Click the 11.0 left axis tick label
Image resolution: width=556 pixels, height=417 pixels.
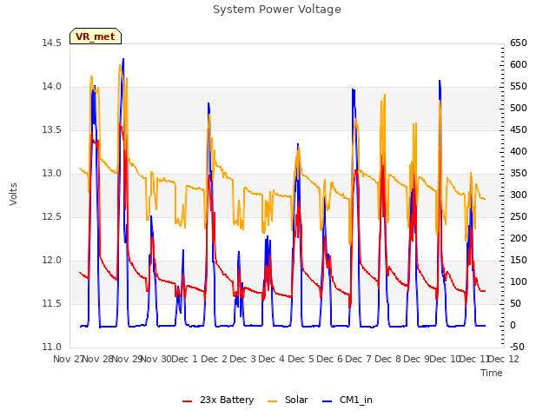(51, 347)
